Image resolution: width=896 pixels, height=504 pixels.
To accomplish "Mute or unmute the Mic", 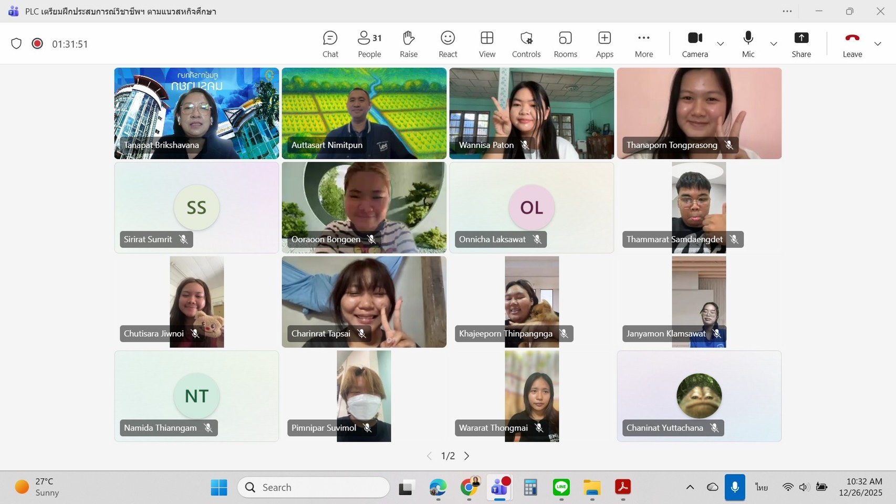I will [748, 44].
